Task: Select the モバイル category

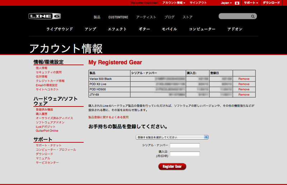Action: 169,29
